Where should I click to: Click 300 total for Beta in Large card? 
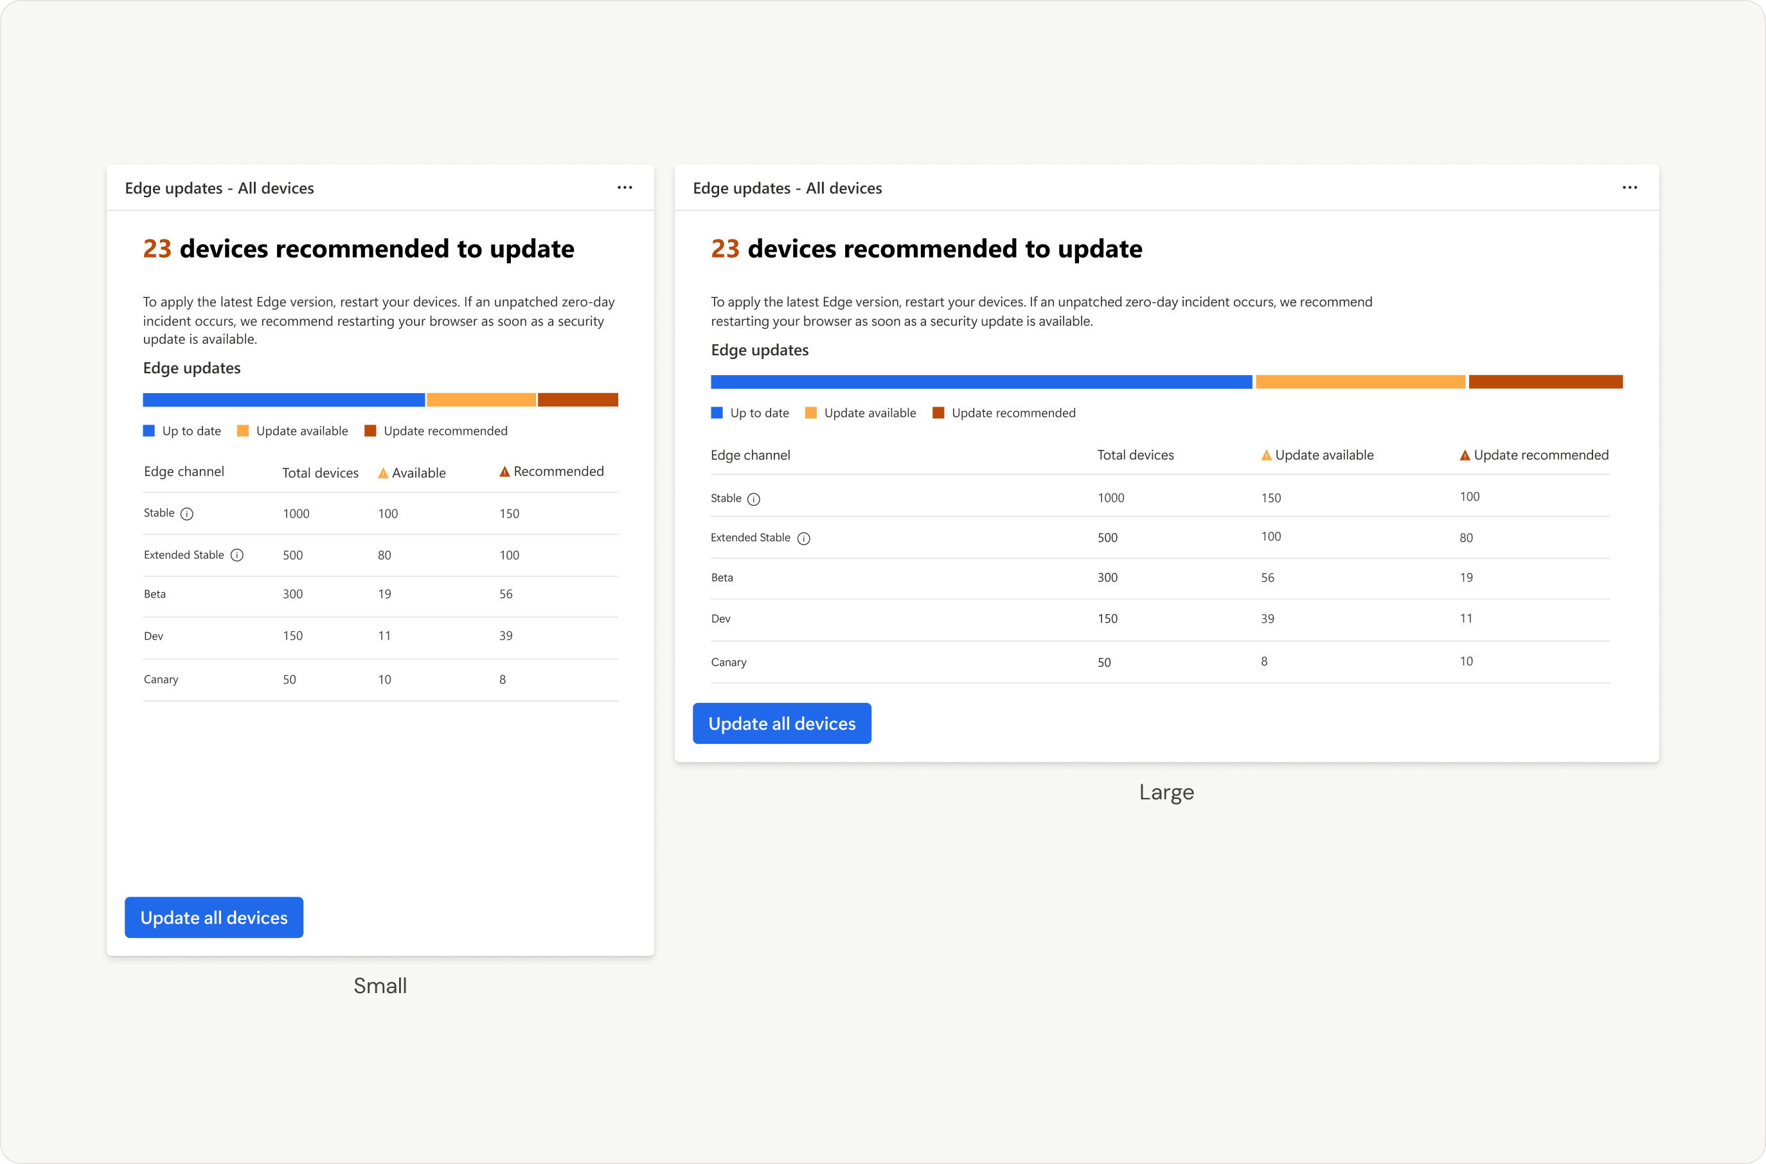click(1107, 578)
